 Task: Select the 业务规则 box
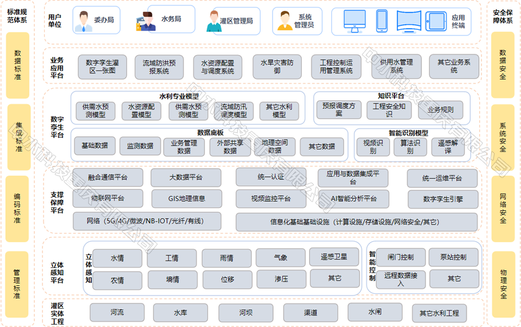pos(441,110)
